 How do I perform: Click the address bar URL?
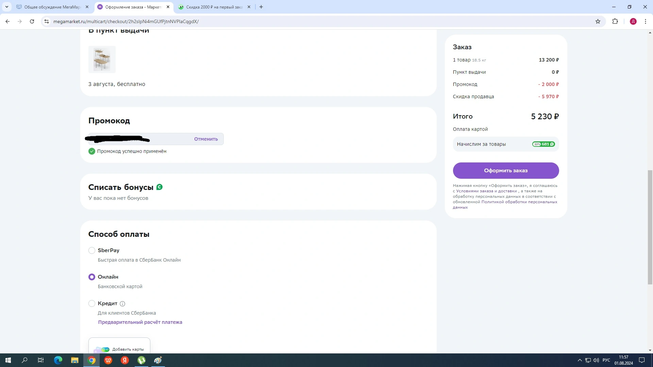(126, 21)
